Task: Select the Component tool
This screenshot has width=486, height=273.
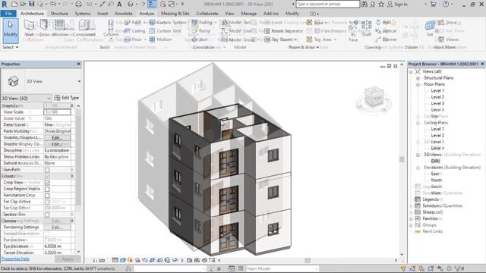Action: pos(84,28)
